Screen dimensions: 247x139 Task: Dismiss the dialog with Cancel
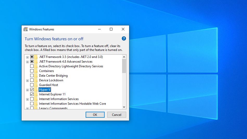(117, 115)
